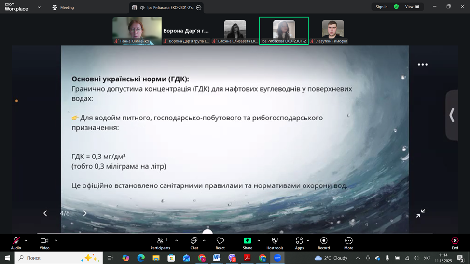Open Host tools shield menu
The image size is (470, 264).
click(275, 242)
